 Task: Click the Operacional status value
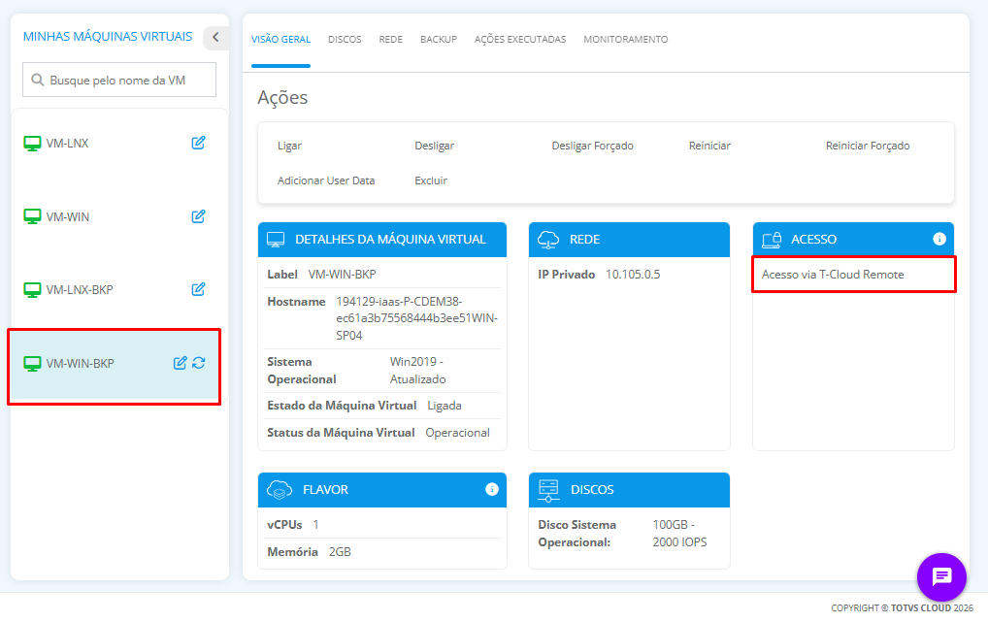point(457,433)
